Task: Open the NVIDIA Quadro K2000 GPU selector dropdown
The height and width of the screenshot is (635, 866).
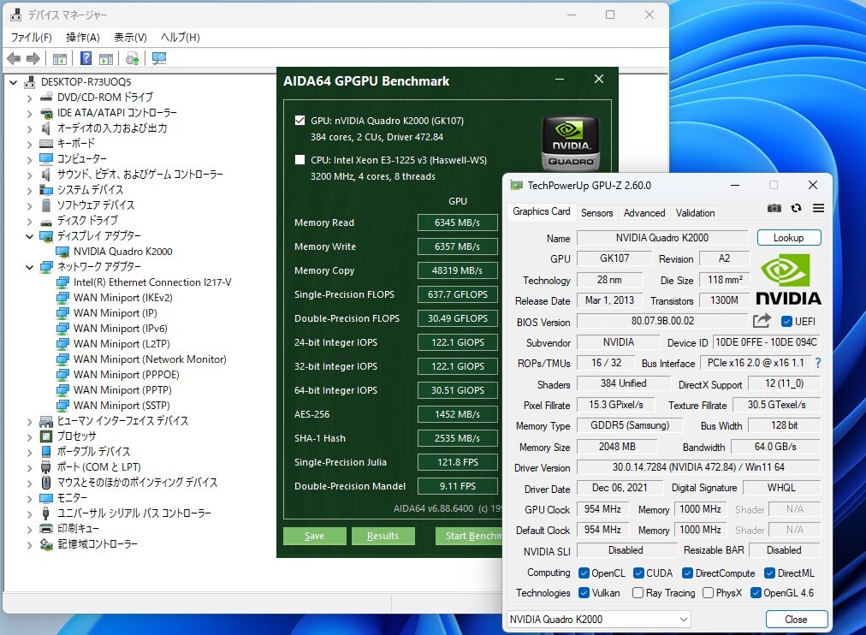Action: [599, 619]
